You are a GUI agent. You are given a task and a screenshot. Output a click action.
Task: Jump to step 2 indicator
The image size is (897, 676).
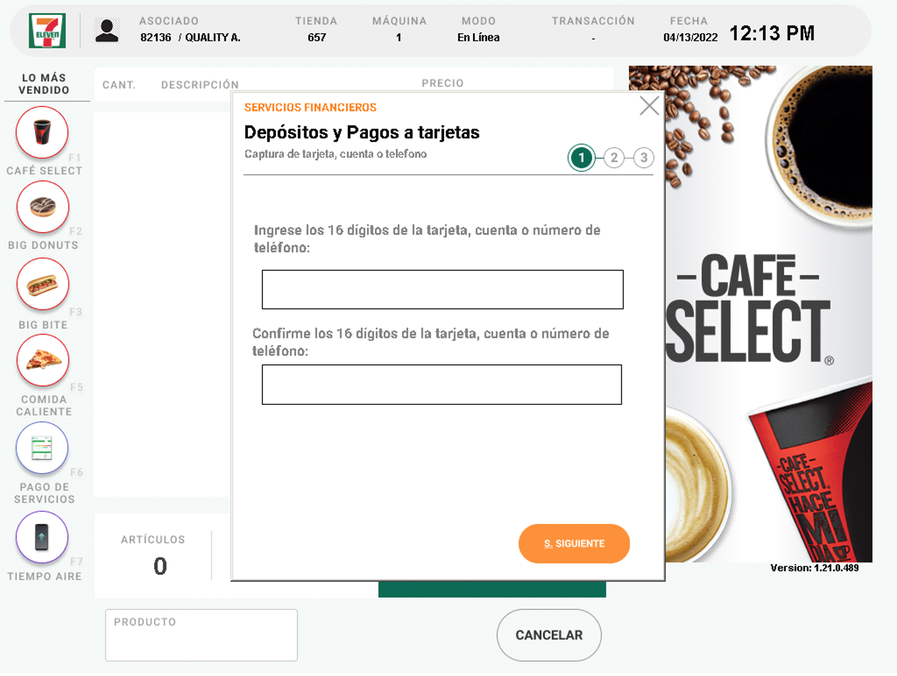coord(614,158)
